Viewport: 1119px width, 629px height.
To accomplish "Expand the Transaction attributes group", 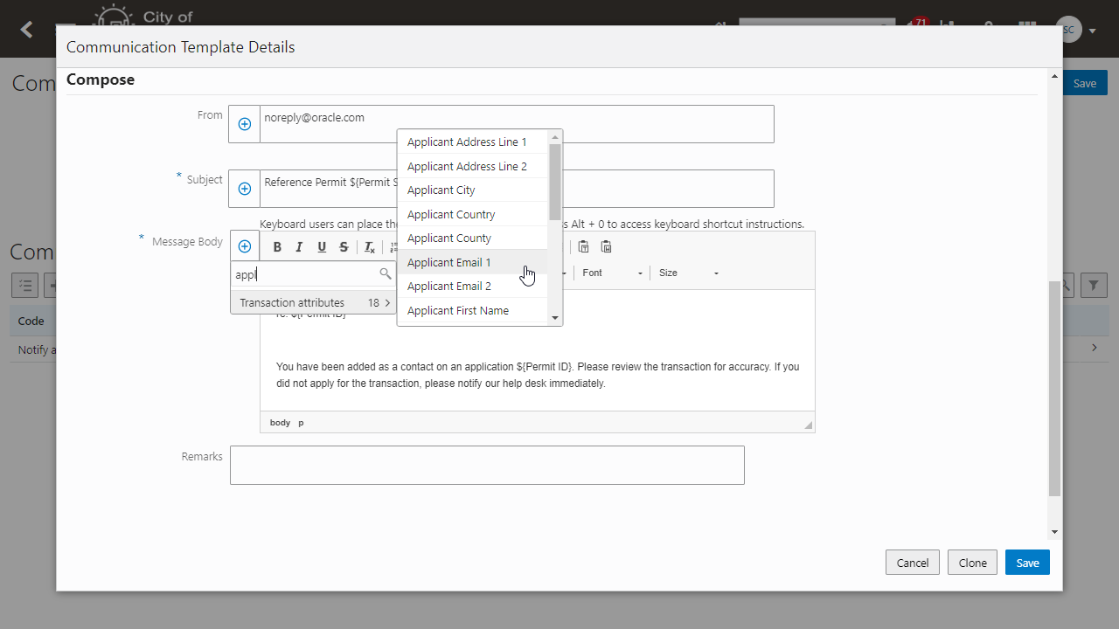I will [x=314, y=302].
